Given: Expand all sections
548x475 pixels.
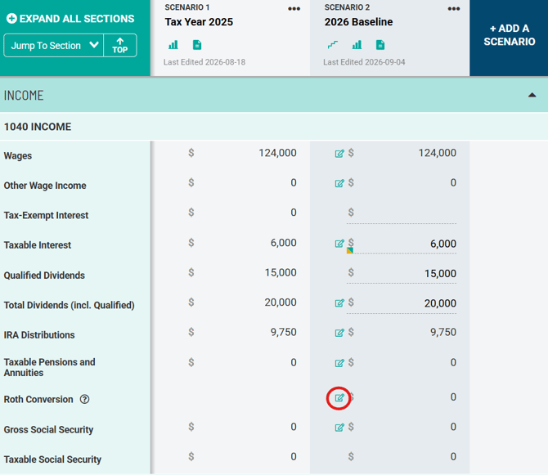Looking at the screenshot, I should [70, 19].
